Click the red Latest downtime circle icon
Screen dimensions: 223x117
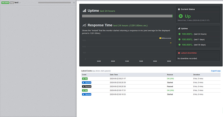tap(179, 53)
